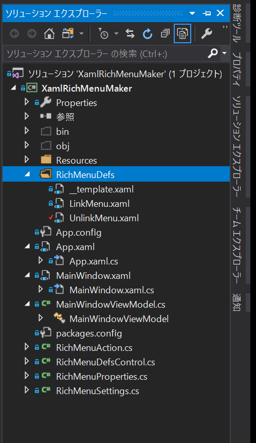Image resolution: width=256 pixels, height=443 pixels.
Task: Open Pending Changes Filter dropdown arrow
Action: (116, 33)
